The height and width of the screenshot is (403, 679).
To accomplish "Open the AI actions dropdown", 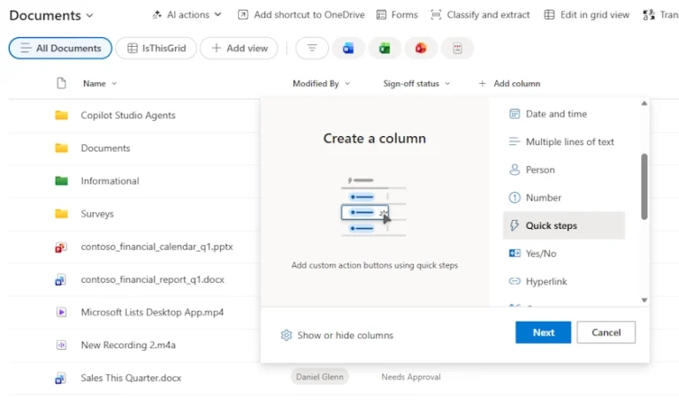I will [x=187, y=15].
